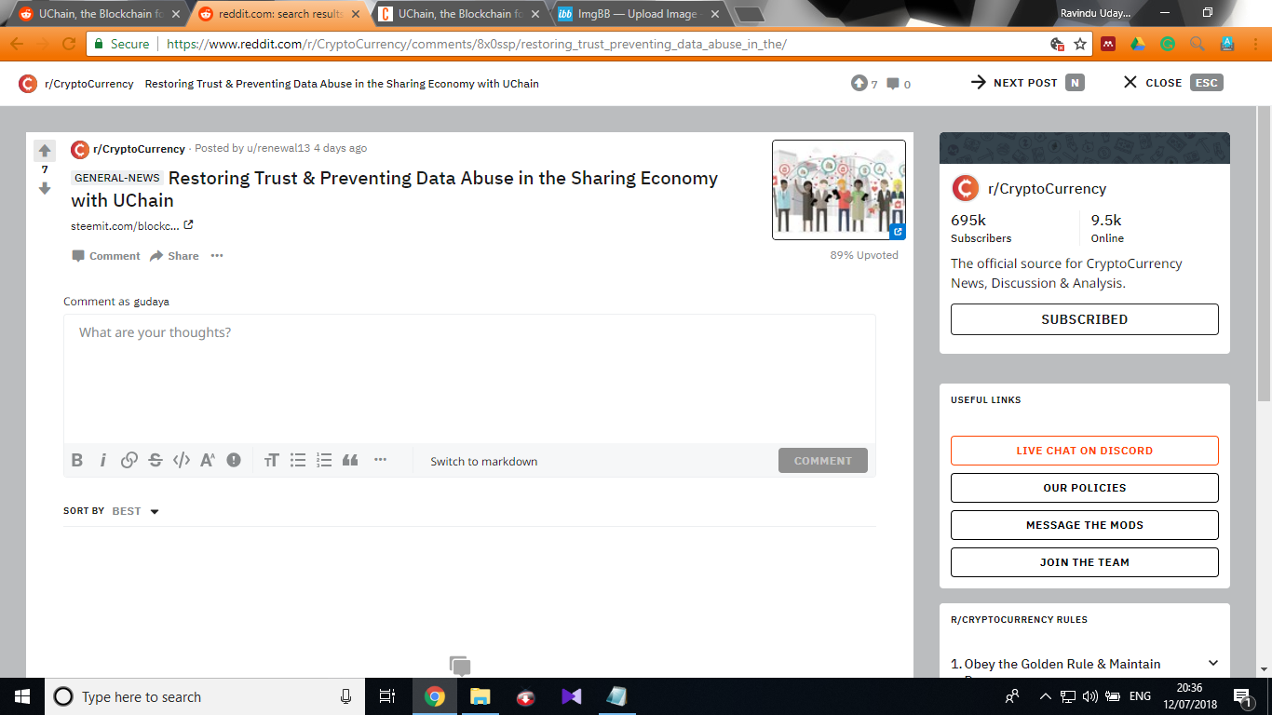The image size is (1272, 715).
Task: Click the magnifier extension icon
Action: [1198, 44]
